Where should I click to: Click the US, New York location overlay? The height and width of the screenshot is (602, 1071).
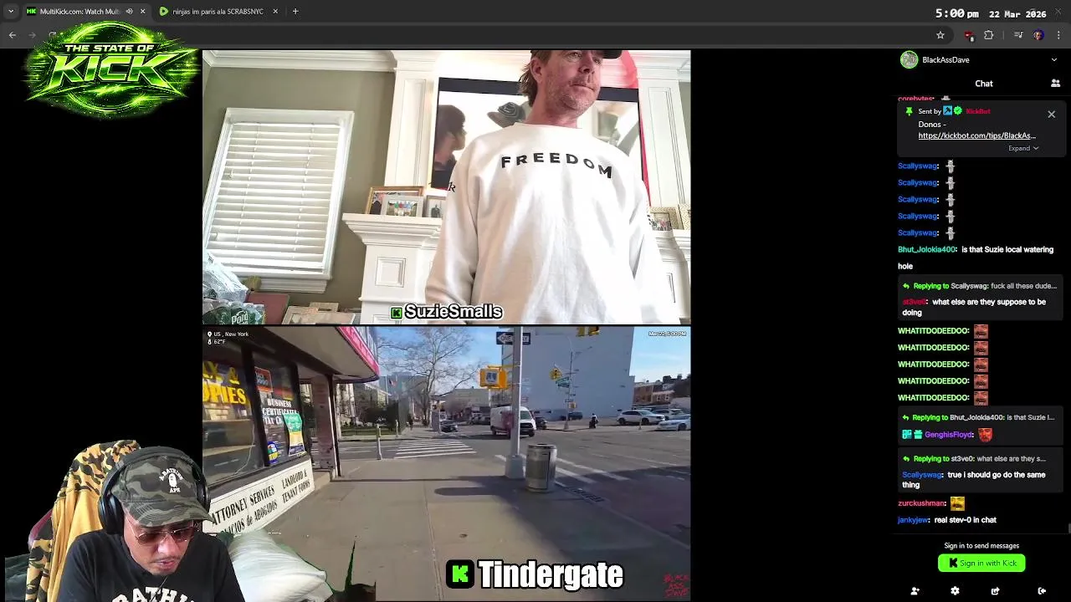(228, 334)
